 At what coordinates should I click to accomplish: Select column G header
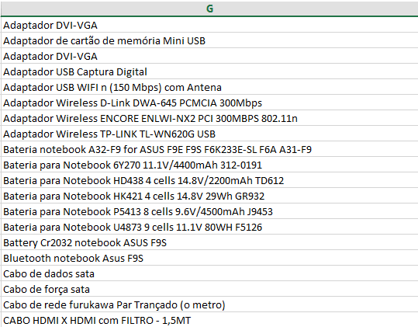(x=209, y=9)
